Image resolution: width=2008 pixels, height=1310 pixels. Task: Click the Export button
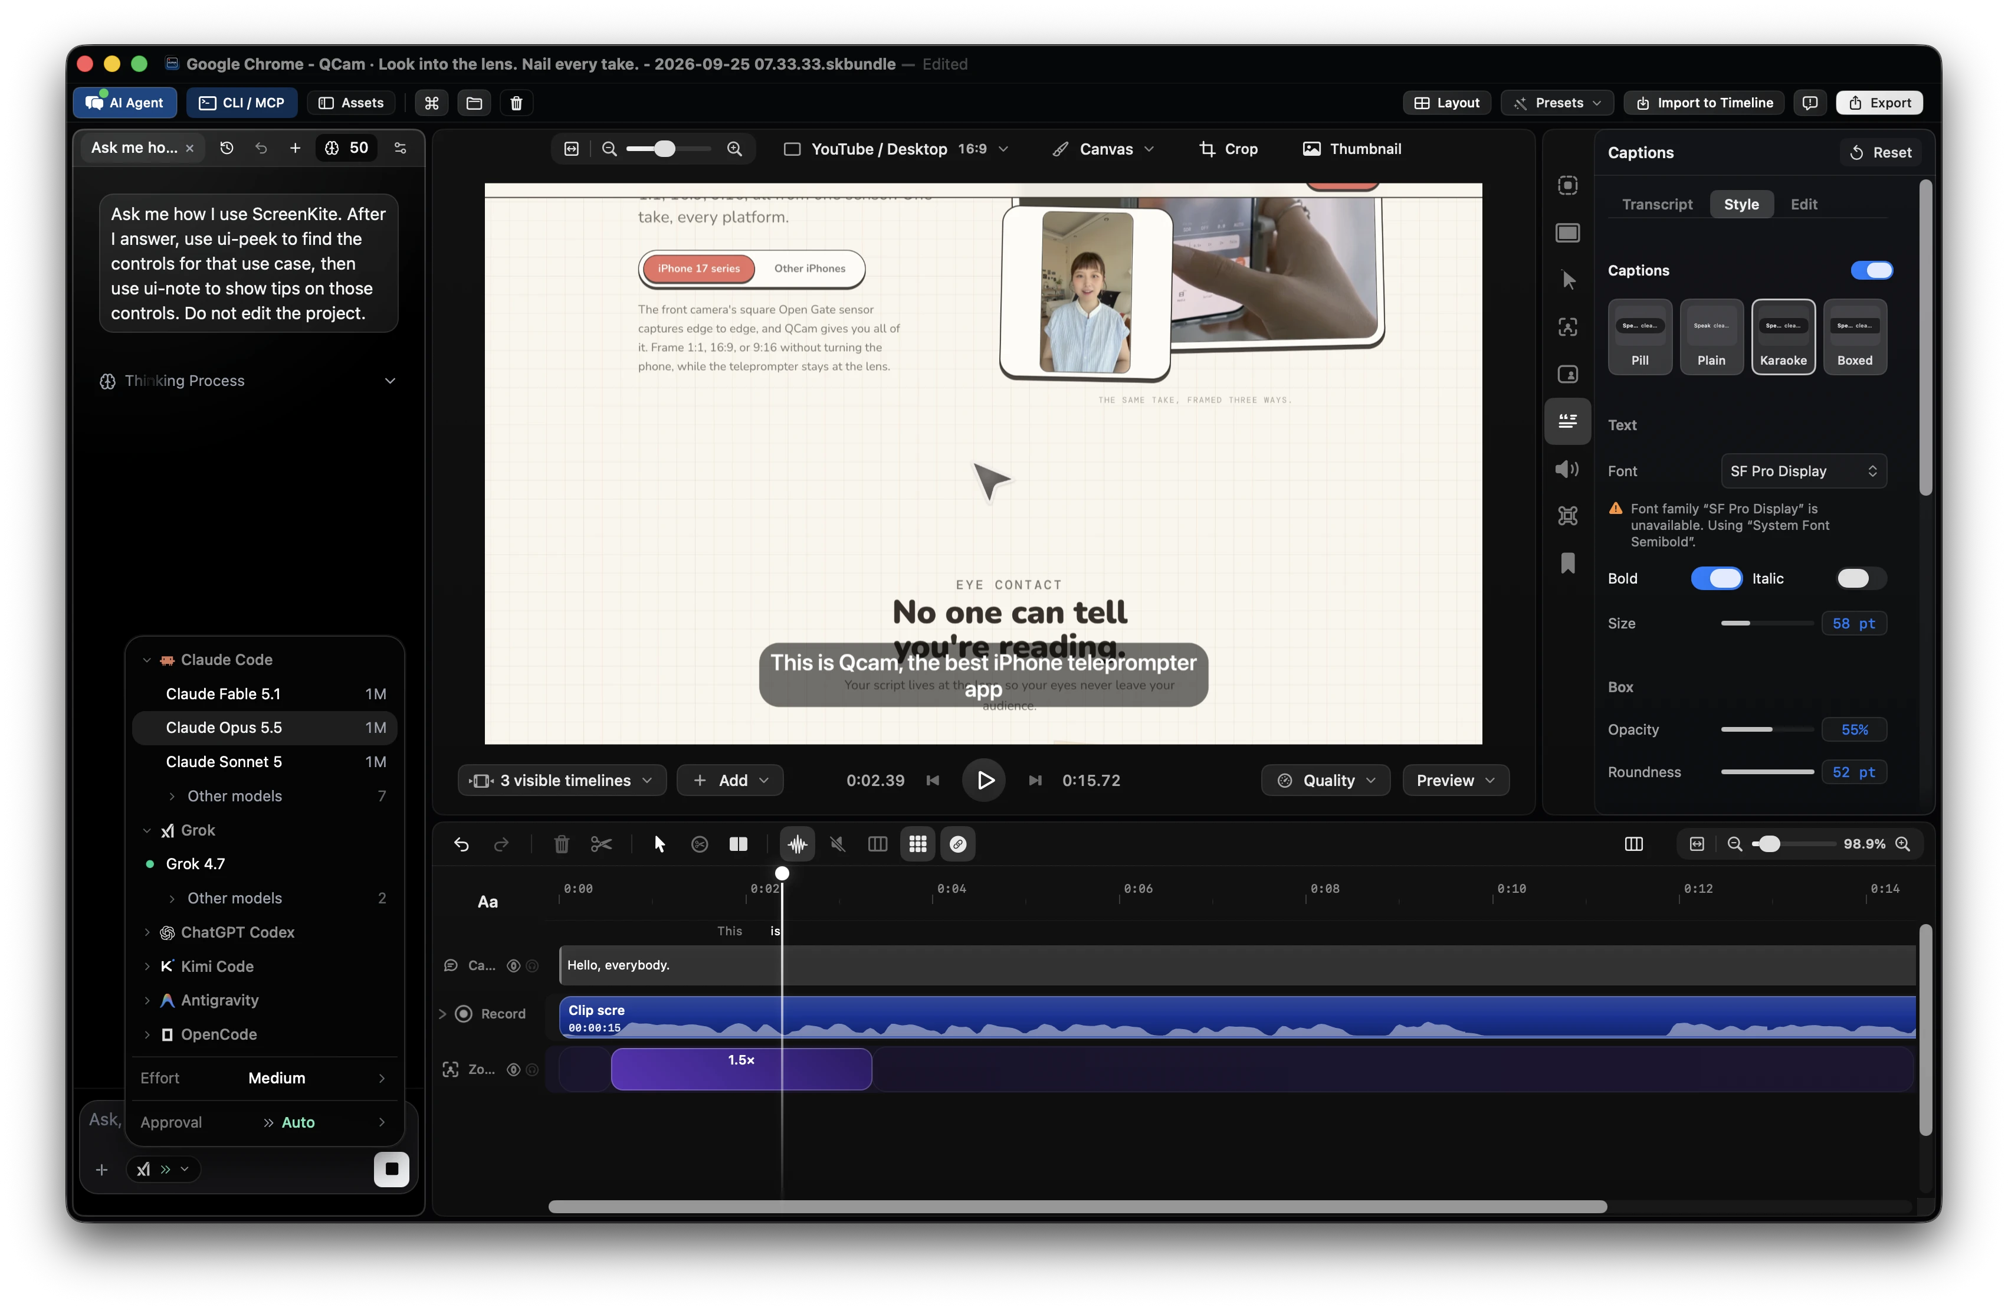[x=1879, y=103]
